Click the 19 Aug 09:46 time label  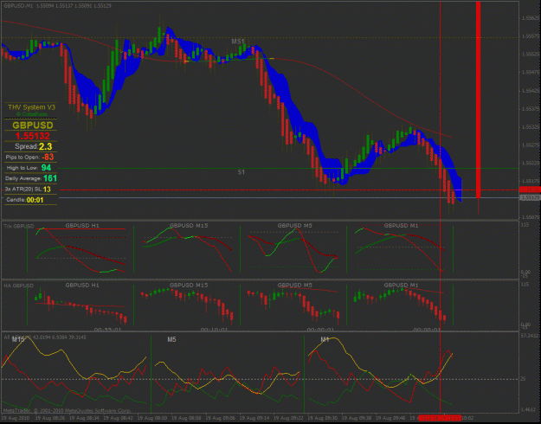[391, 418]
